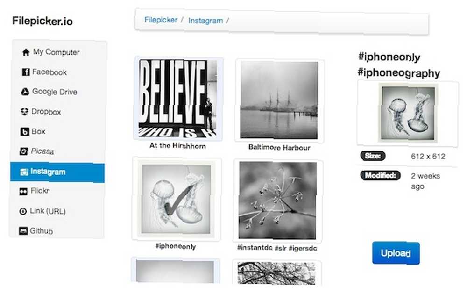Image resolution: width=467 pixels, height=294 pixels.
Task: Click the Github icon in sidebar
Action: pyautogui.click(x=23, y=231)
